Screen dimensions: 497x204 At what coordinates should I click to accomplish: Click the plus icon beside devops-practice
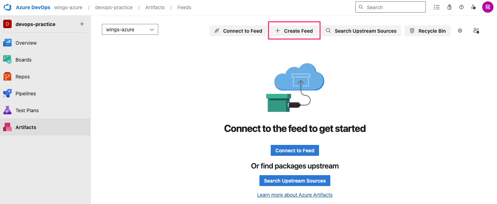(x=82, y=24)
